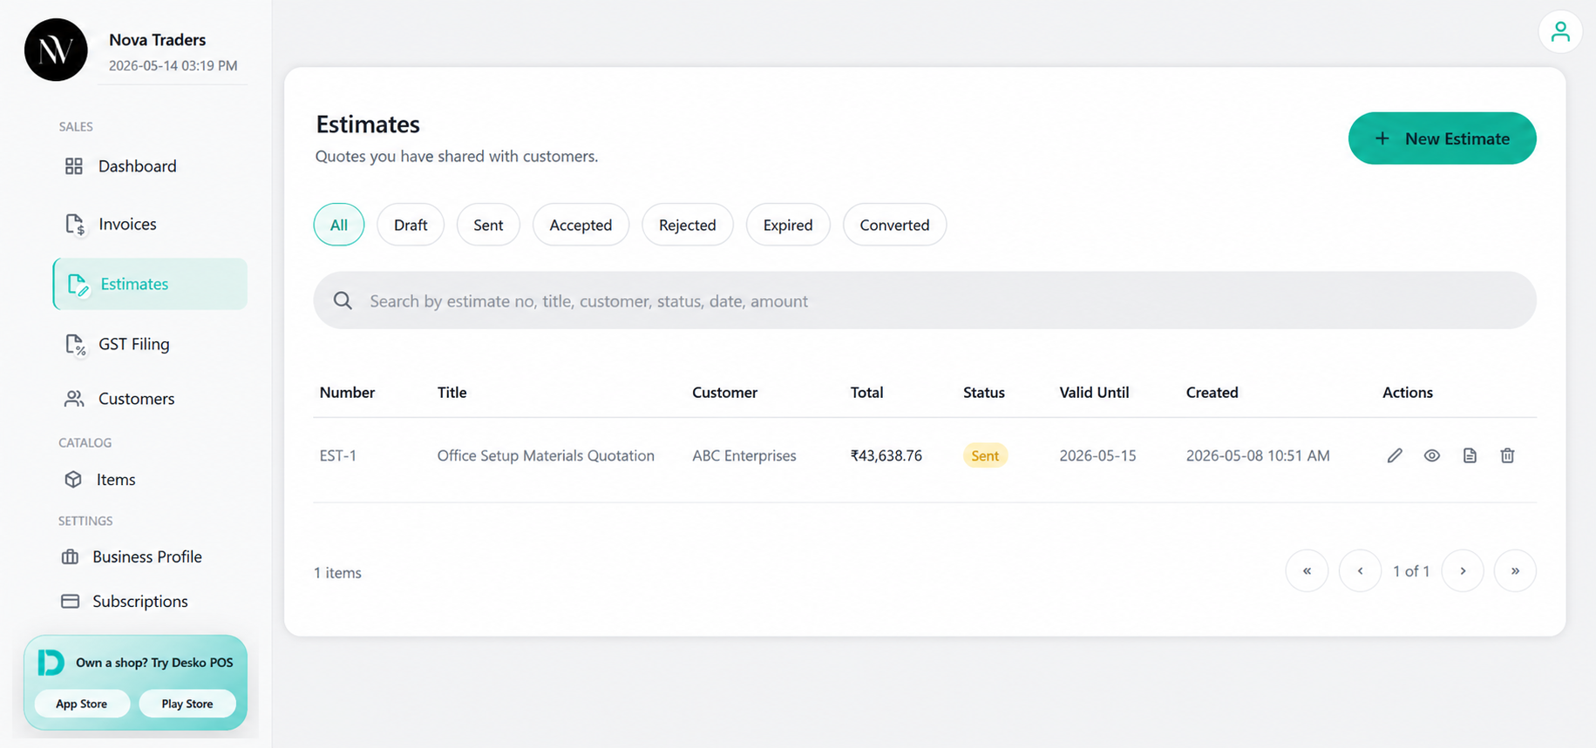
Task: Click the search magnifier icon
Action: pos(343,300)
